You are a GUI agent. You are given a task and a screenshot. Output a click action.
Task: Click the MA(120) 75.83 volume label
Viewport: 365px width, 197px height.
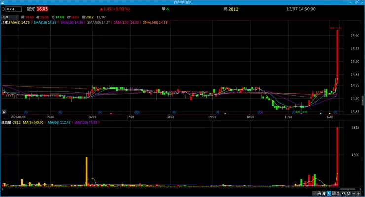[86, 123]
